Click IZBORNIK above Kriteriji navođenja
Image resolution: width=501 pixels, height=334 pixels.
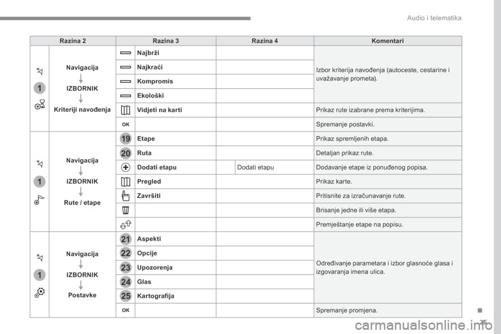point(82,89)
